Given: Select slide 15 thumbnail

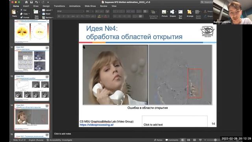Looking at the screenshot, I should point(32,135).
